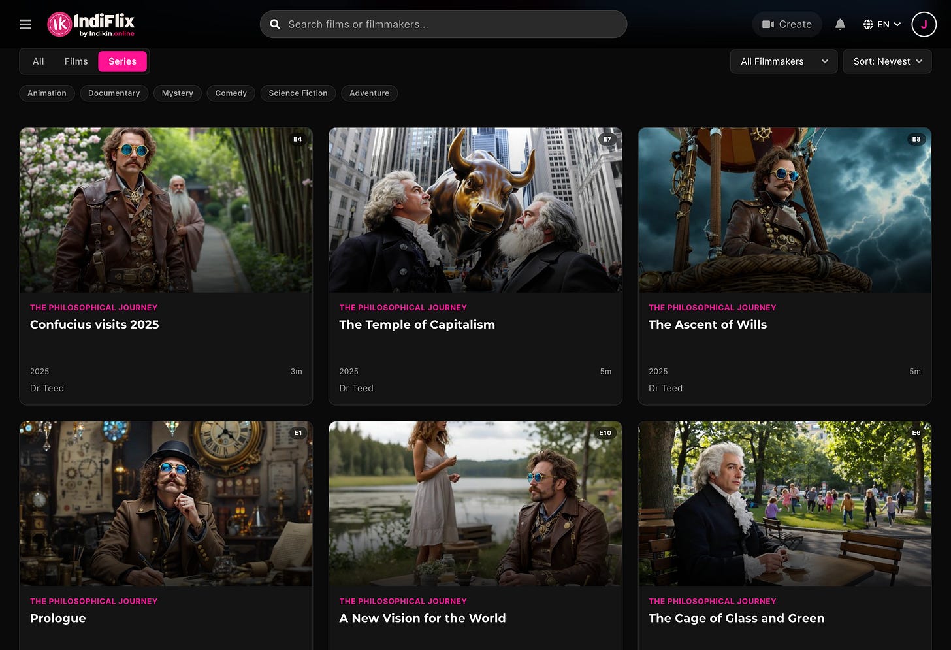Click the E7 episode badge
This screenshot has width=951, height=650.
[607, 139]
